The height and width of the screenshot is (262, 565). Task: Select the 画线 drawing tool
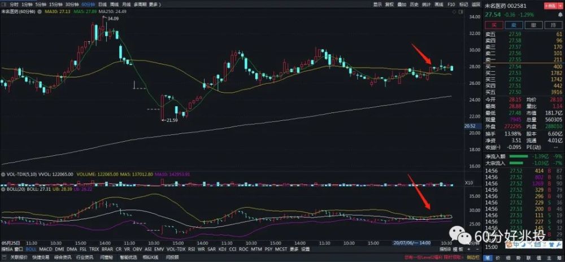(x=439, y=5)
